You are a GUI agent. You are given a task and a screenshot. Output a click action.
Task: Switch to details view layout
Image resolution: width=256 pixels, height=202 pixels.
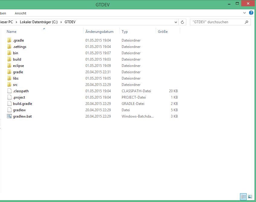pos(243,197)
